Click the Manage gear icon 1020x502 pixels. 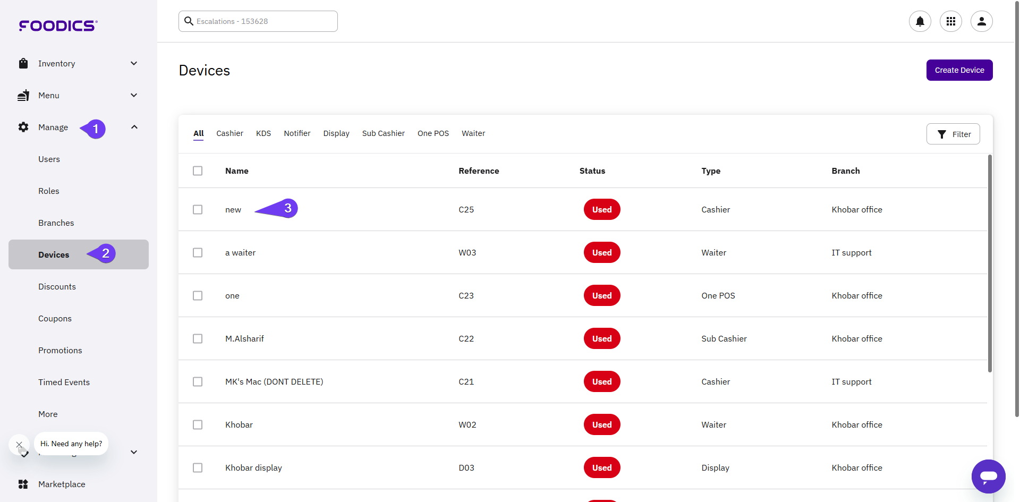[x=23, y=127]
